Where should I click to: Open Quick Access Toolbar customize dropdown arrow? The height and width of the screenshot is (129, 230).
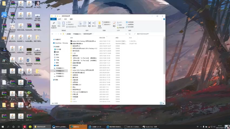coord(60,16)
